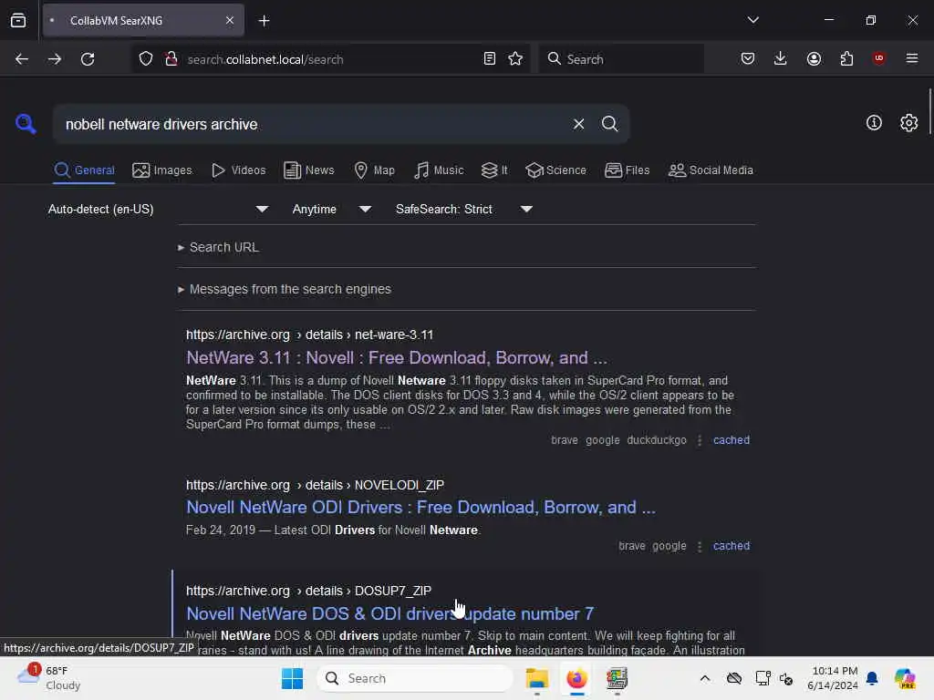Open Novell NetWare ODI Drivers result
Viewport: 934px width, 700px height.
pyautogui.click(x=420, y=507)
